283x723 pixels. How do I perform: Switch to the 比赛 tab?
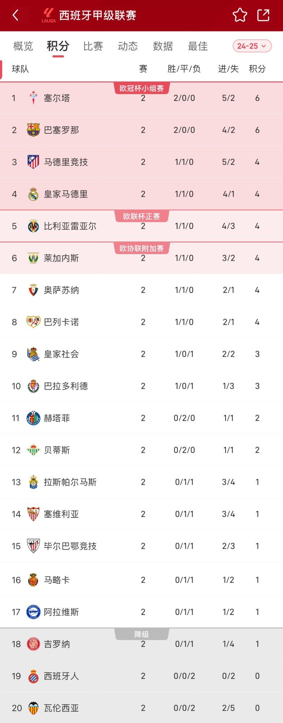93,46
